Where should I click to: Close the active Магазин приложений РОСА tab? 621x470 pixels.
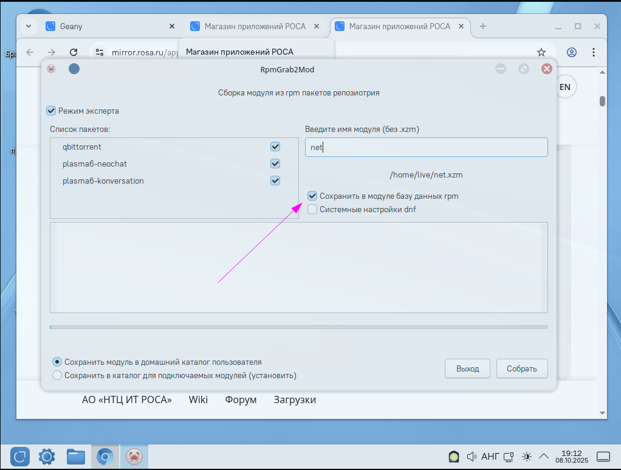(461, 27)
